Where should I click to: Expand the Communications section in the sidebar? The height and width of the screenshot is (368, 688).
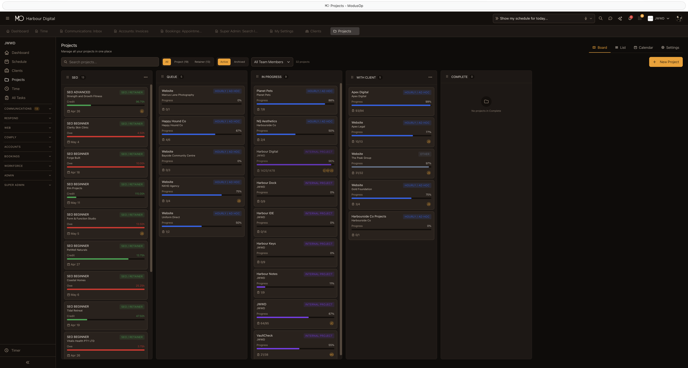(28, 109)
